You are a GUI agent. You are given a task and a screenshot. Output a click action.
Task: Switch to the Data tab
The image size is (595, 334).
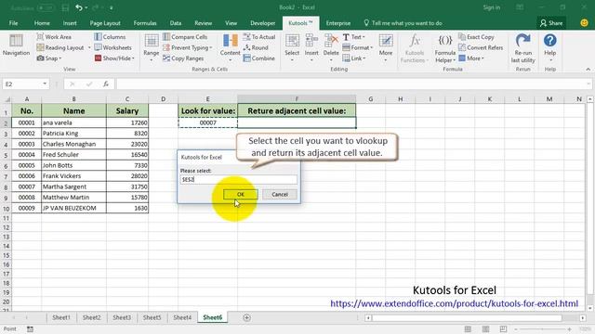click(x=176, y=23)
